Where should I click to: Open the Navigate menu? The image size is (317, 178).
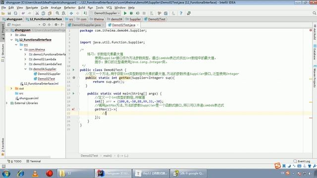[32, 8]
